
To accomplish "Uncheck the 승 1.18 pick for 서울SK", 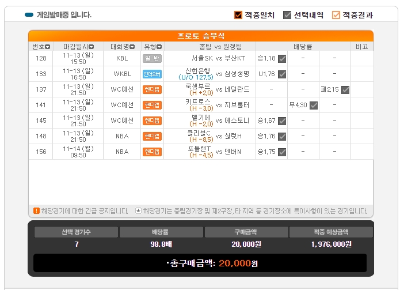I will click(282, 58).
